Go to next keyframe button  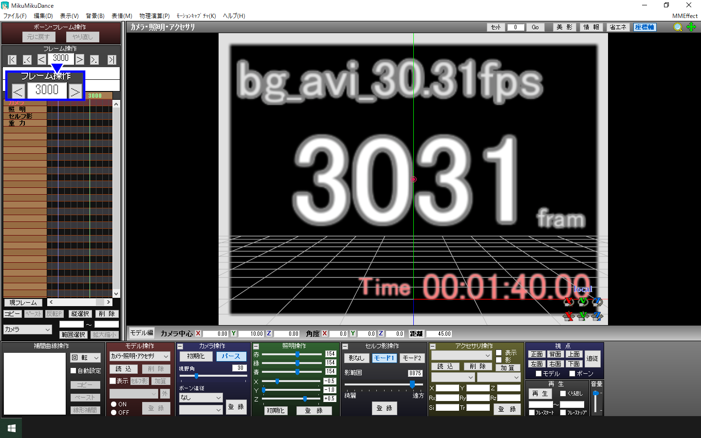94,60
